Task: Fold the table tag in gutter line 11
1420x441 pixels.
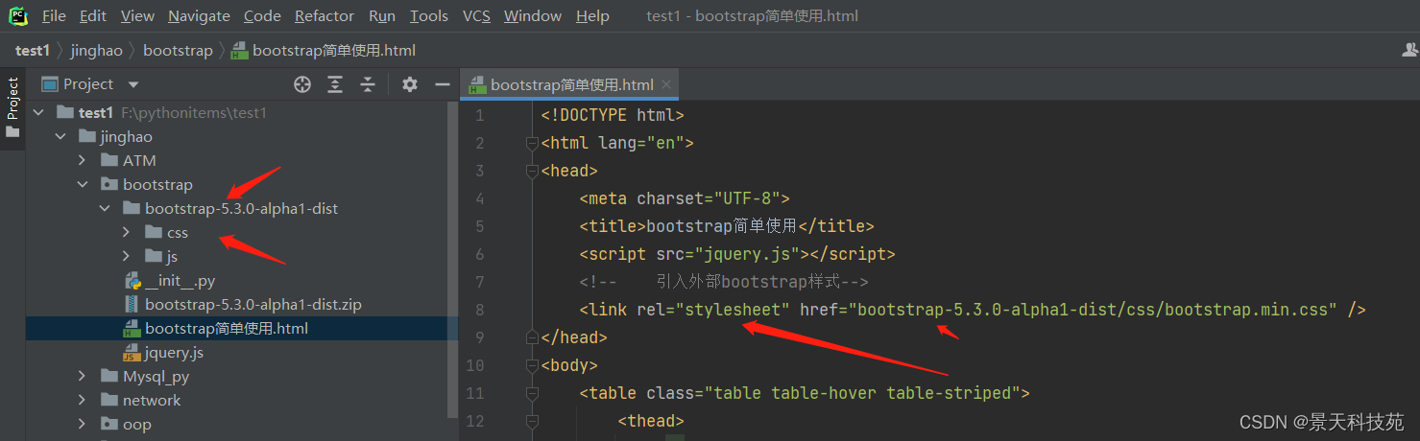Action: [532, 393]
